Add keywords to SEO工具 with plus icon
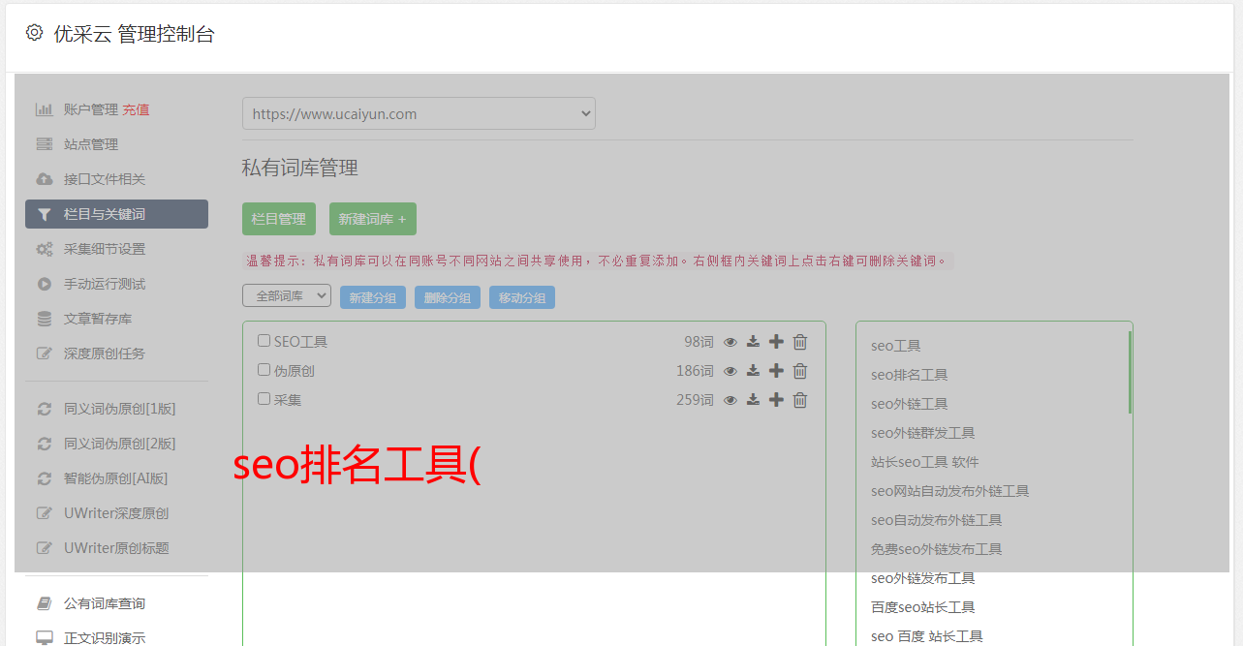This screenshot has height=646, width=1243. coord(776,342)
